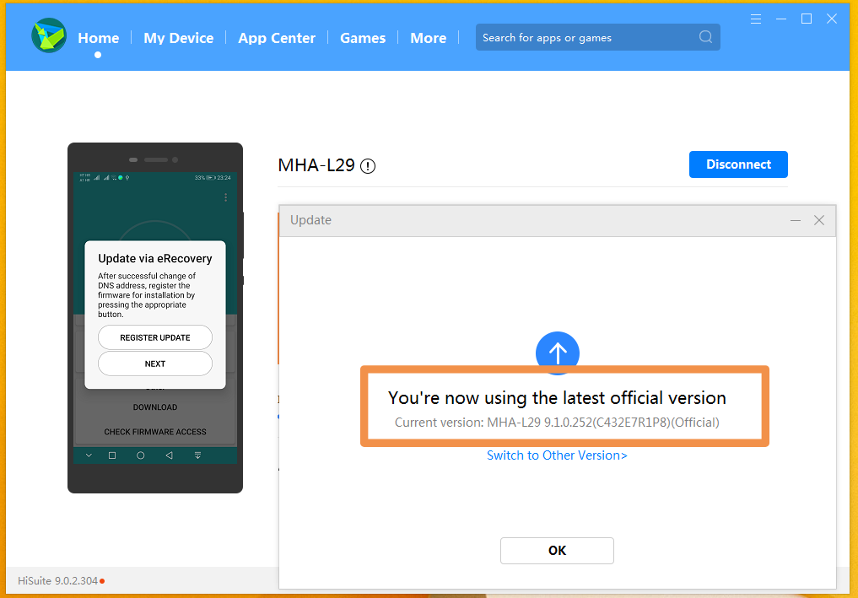
Task: Open the Home tab
Action: (99, 38)
